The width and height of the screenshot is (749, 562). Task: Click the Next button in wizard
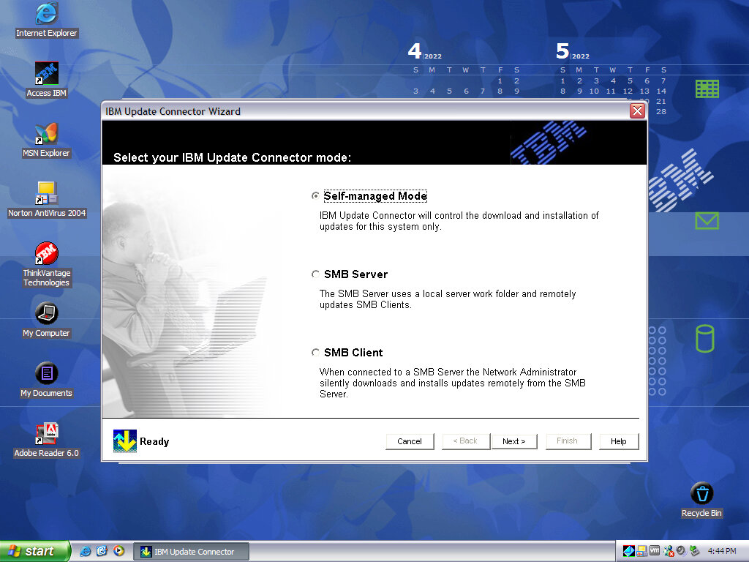(x=513, y=441)
